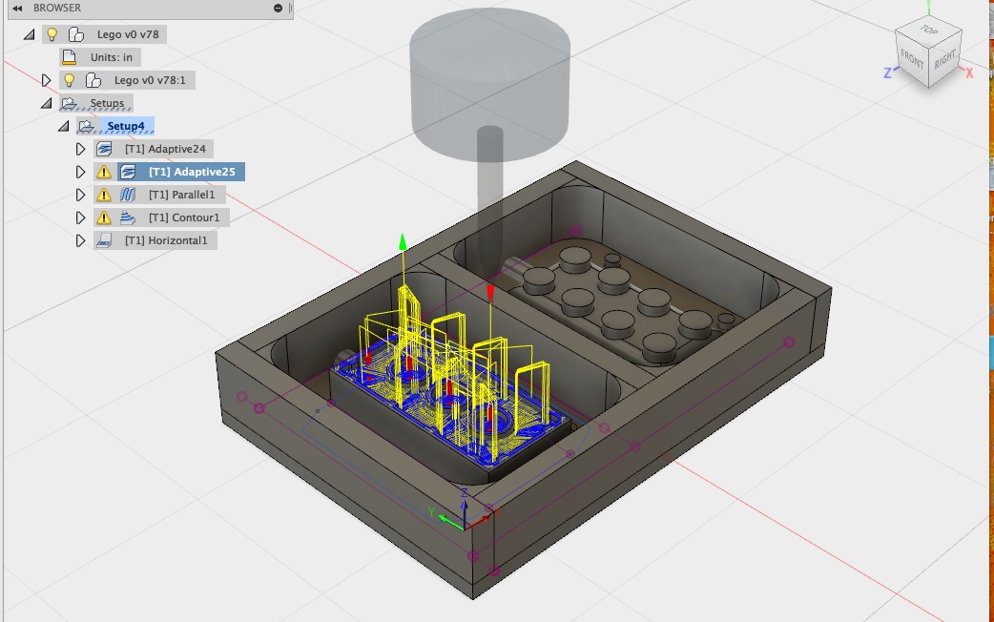Collapse the Lego v0 v78 root node
994x622 pixels.
(30, 34)
